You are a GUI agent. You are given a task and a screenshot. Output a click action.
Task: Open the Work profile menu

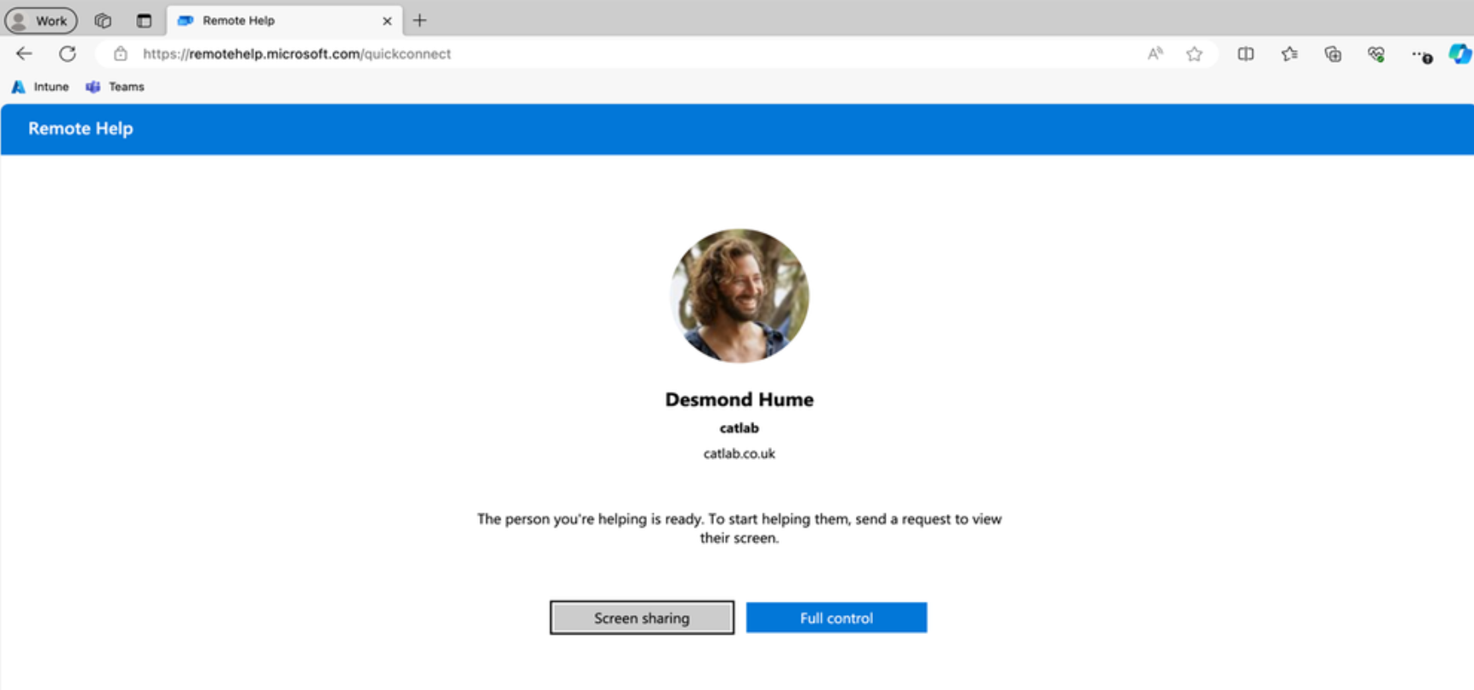pos(40,20)
